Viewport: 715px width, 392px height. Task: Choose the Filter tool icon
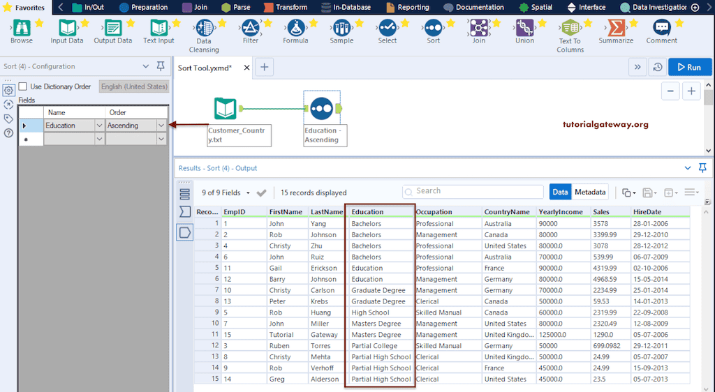point(250,28)
